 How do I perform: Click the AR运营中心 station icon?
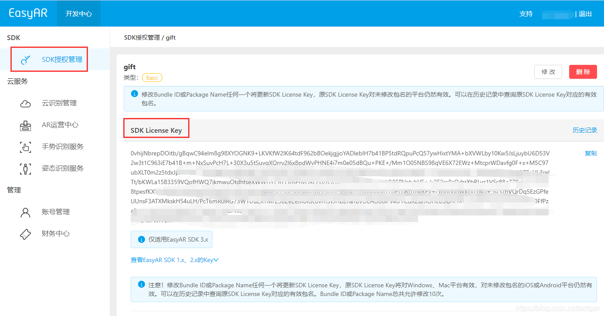point(26,125)
